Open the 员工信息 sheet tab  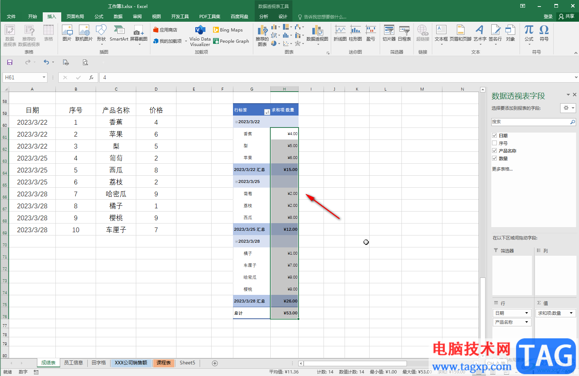(74, 363)
